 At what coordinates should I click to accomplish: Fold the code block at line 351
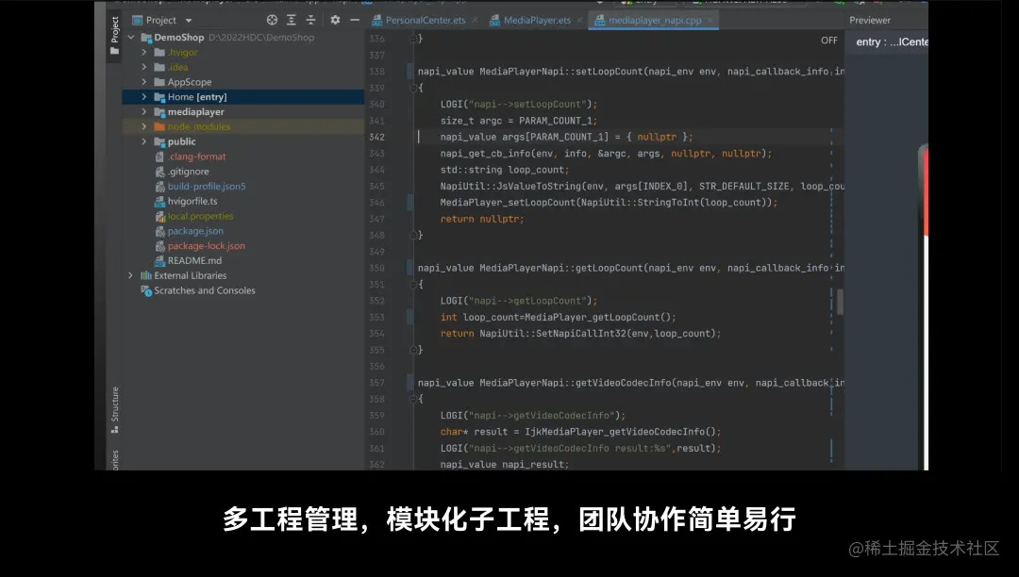[x=412, y=285]
